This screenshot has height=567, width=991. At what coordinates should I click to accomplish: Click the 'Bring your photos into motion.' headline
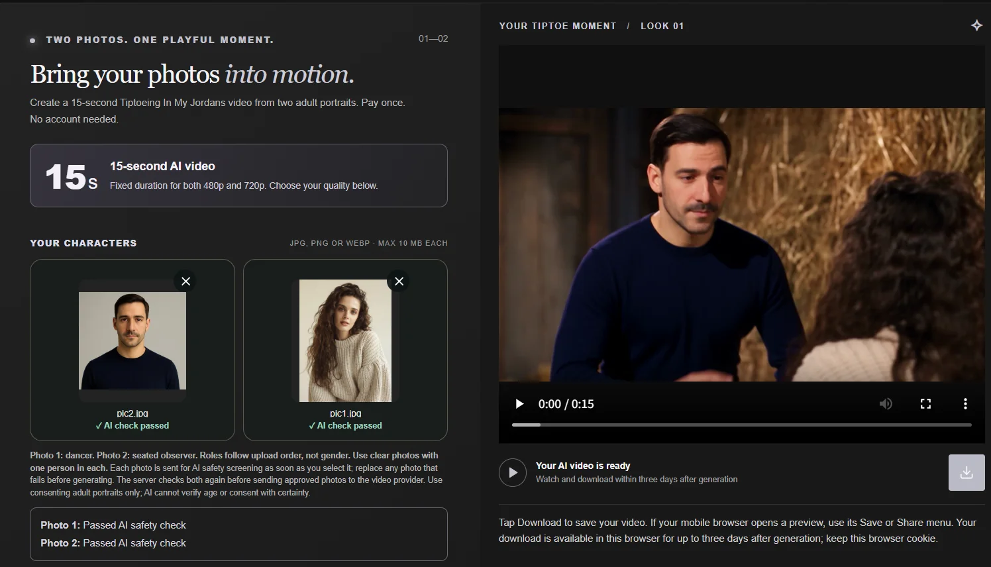192,74
